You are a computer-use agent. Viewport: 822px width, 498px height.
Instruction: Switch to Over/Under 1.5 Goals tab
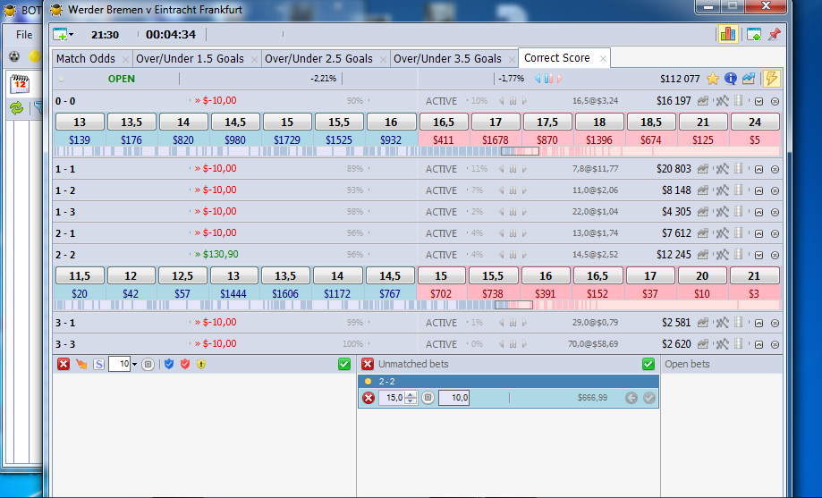coord(190,59)
